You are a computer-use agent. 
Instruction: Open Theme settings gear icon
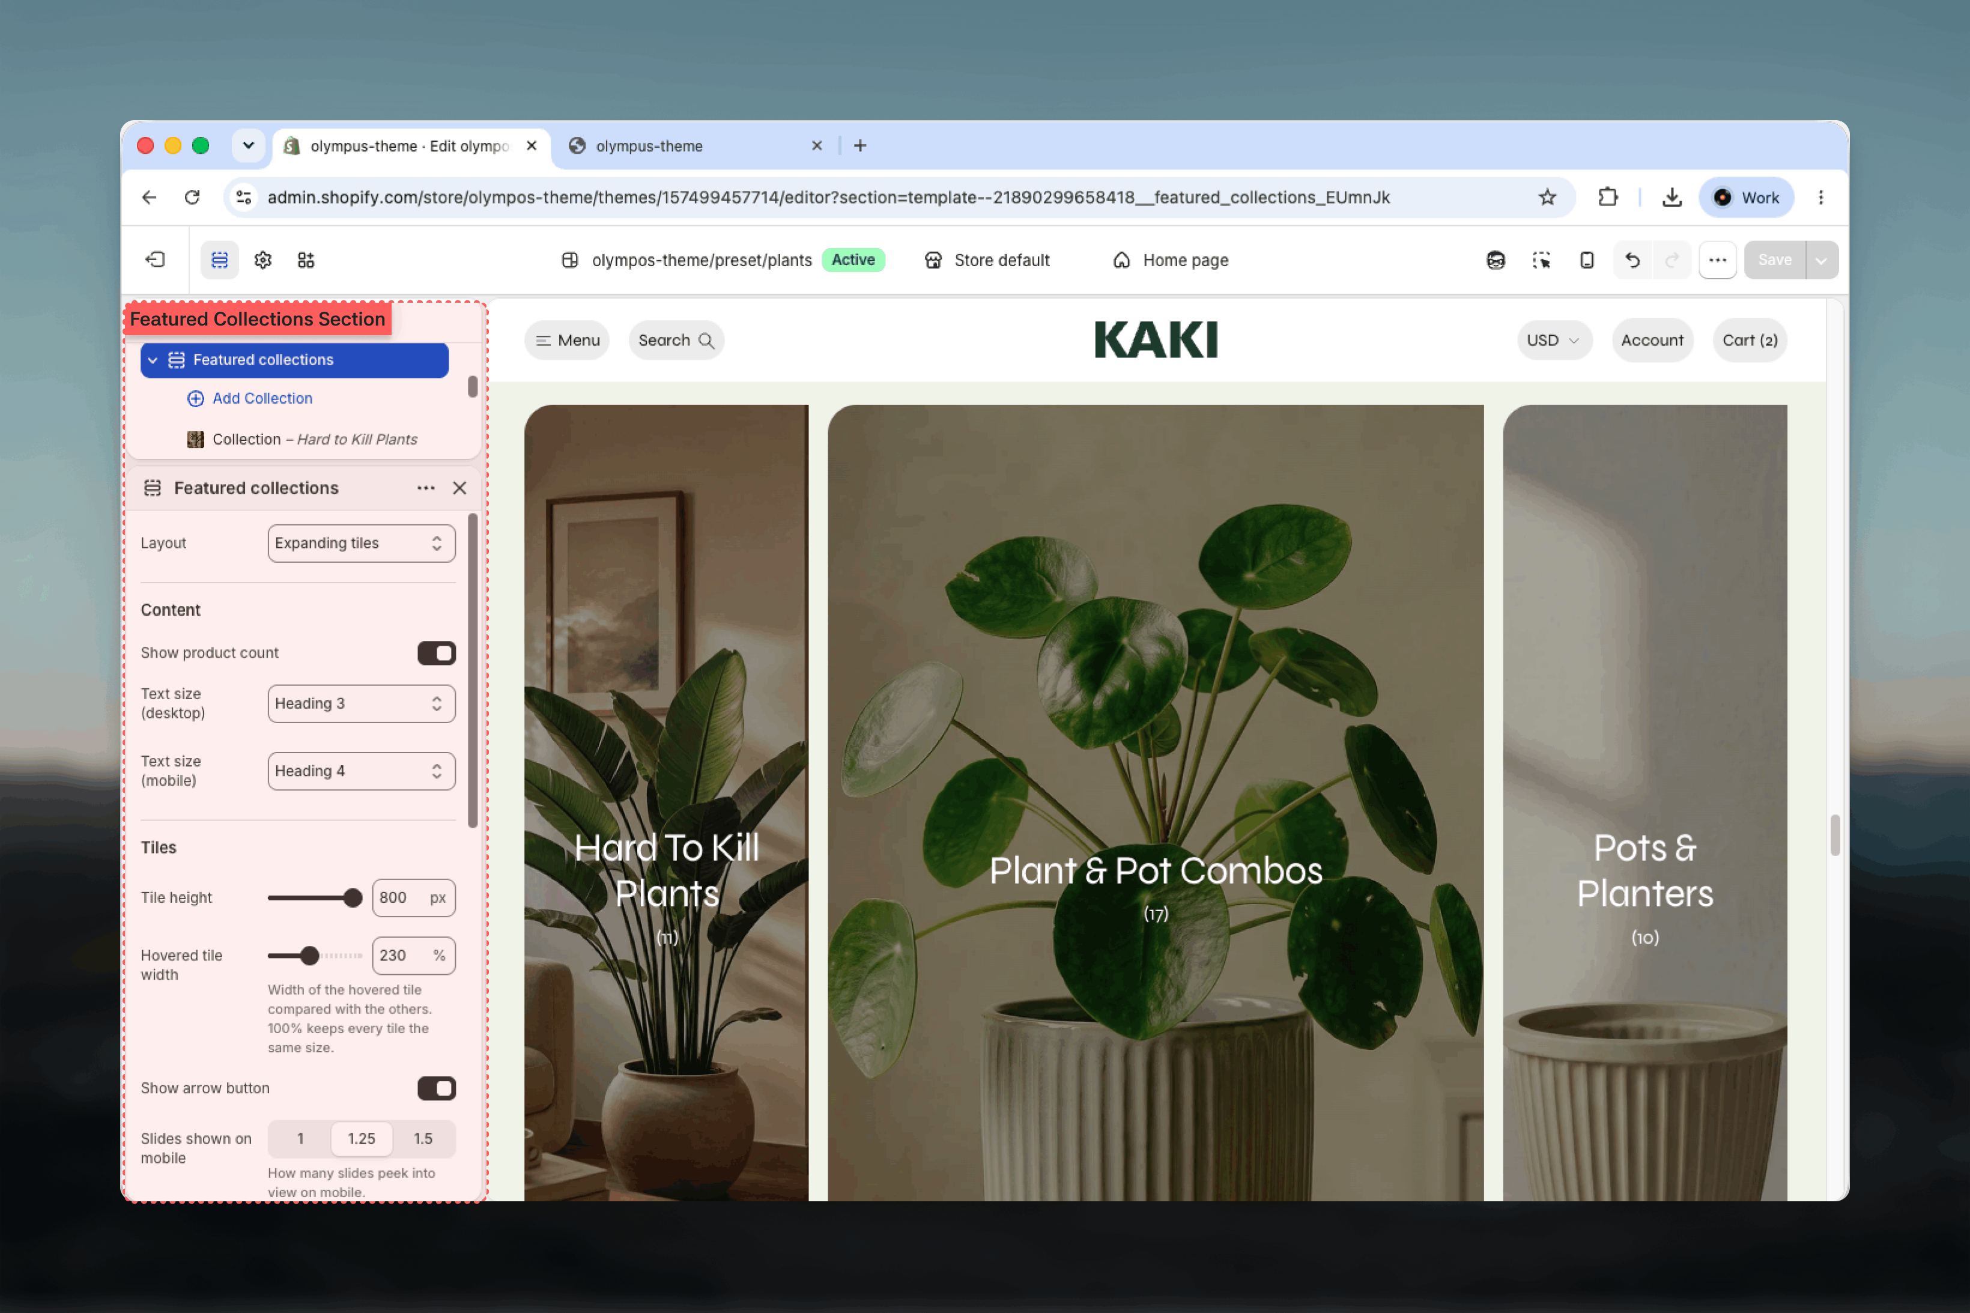coord(263,259)
